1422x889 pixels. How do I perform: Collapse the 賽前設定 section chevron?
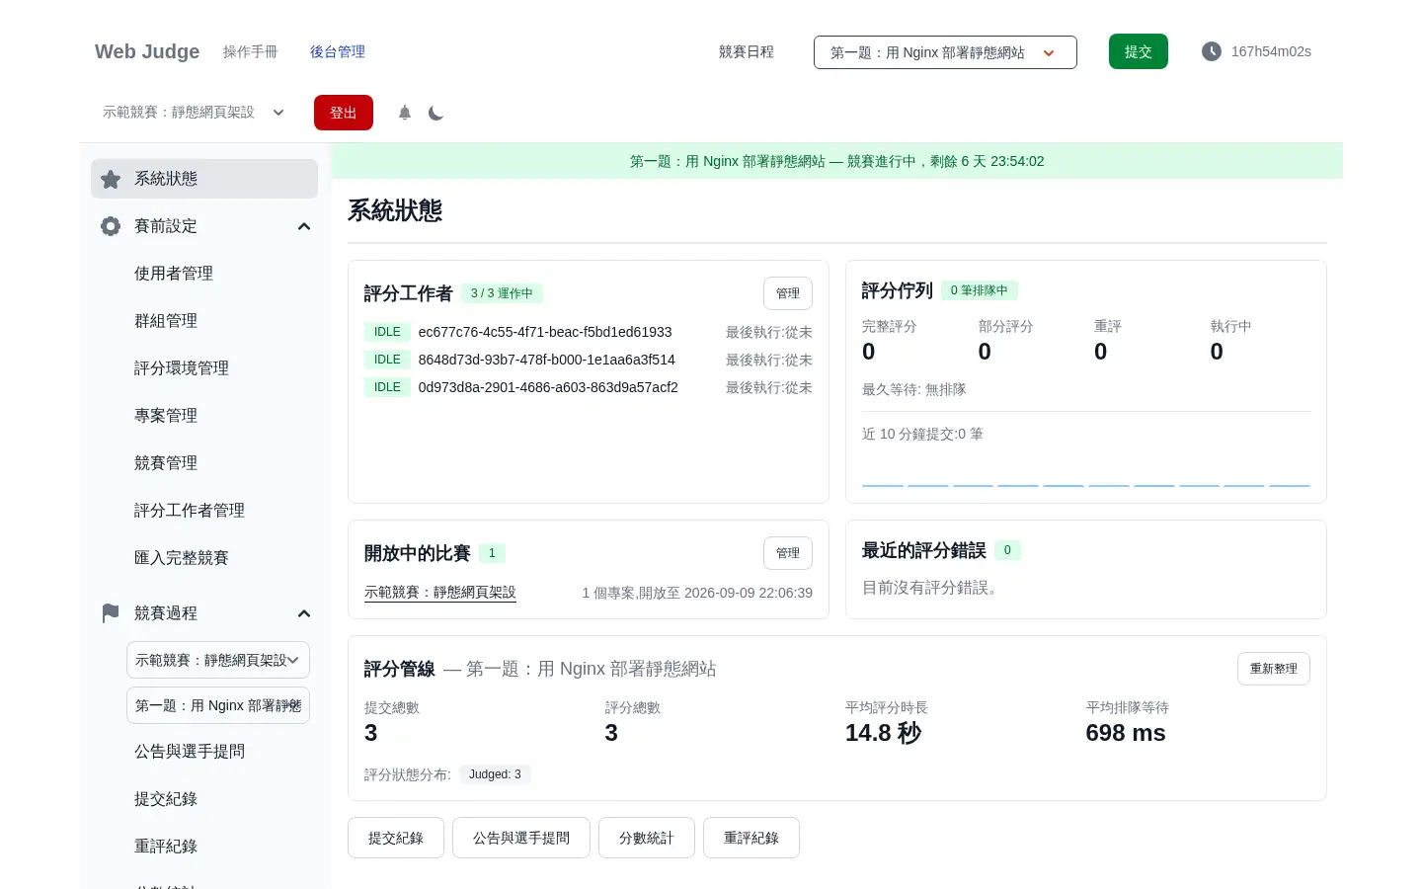[304, 226]
